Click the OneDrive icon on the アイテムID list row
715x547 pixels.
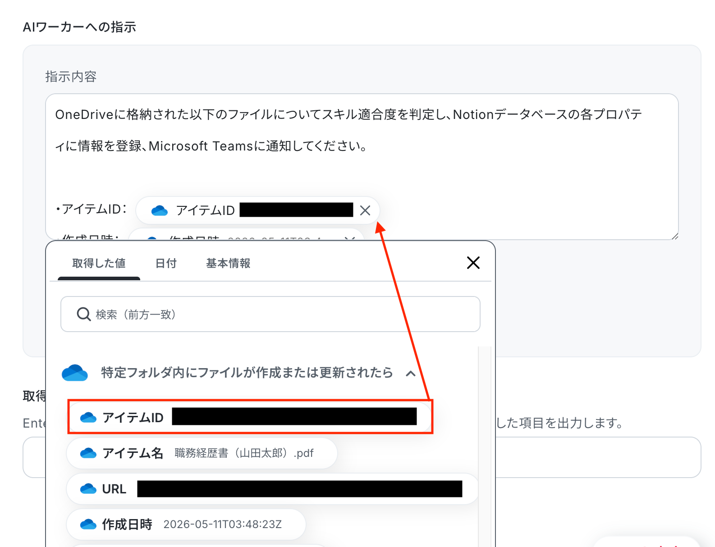click(x=88, y=418)
